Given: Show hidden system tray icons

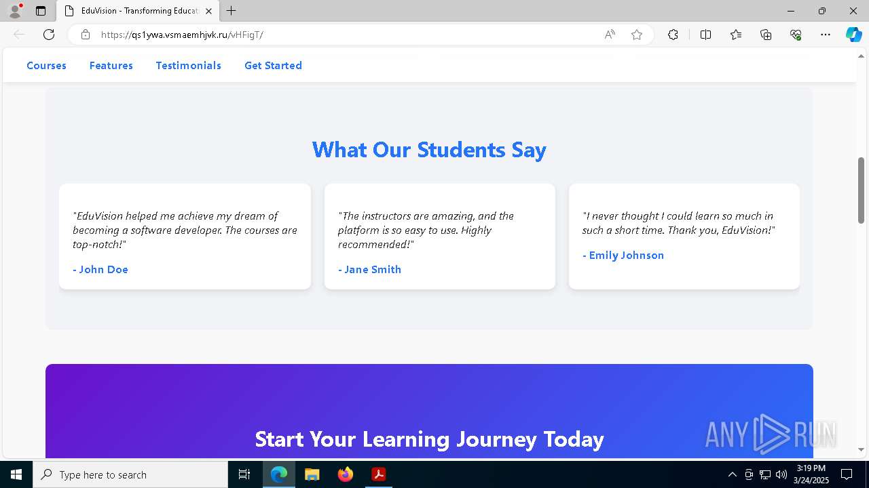Looking at the screenshot, I should (x=732, y=474).
